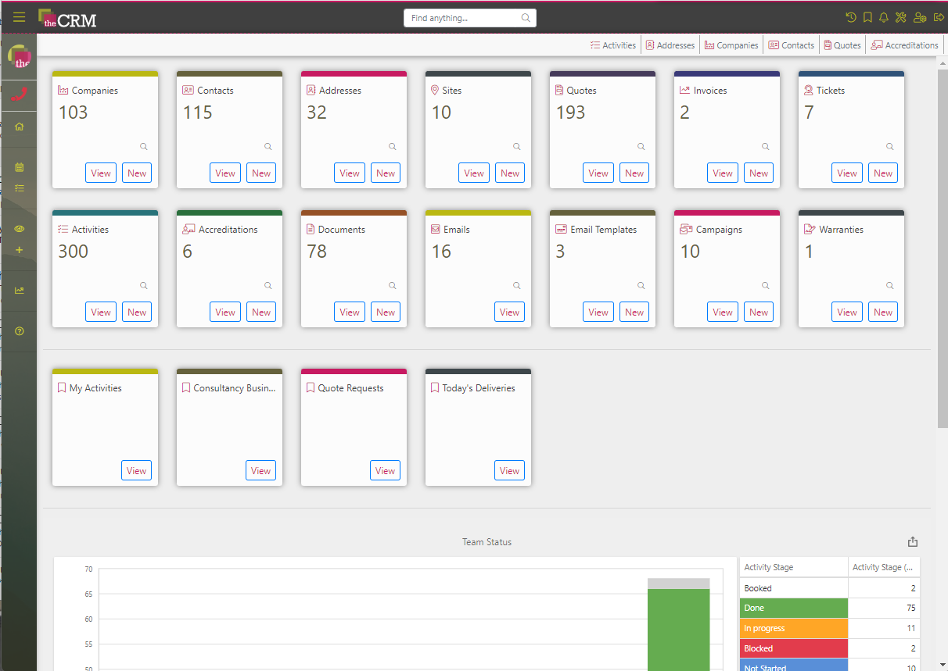The image size is (948, 671).
Task: Click the Find anything search field
Action: click(465, 17)
